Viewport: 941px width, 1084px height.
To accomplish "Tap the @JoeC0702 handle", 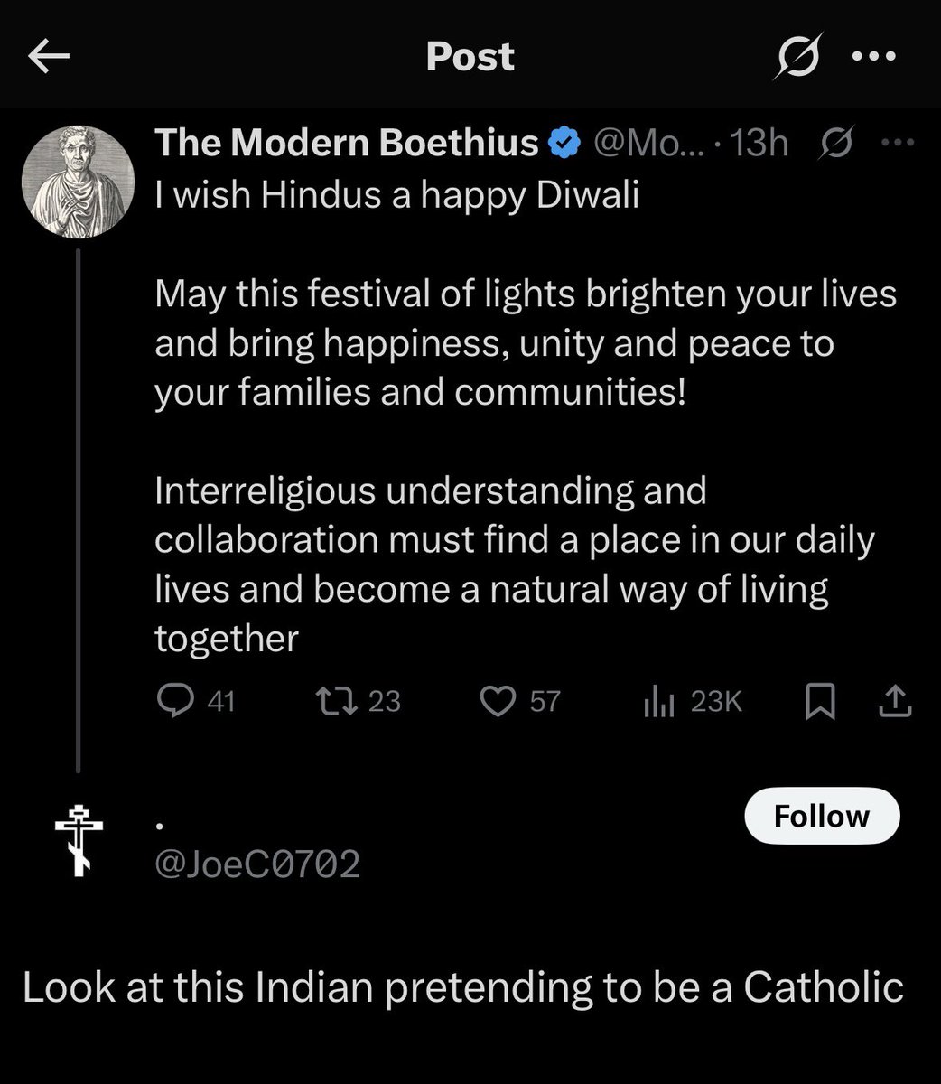I will click(x=257, y=864).
